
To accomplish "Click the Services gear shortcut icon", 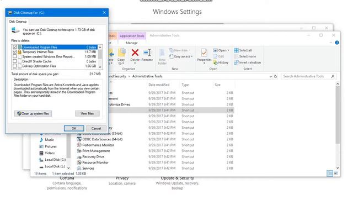I will [x=79, y=168].
